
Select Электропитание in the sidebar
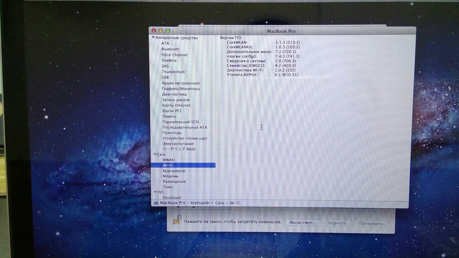point(178,144)
